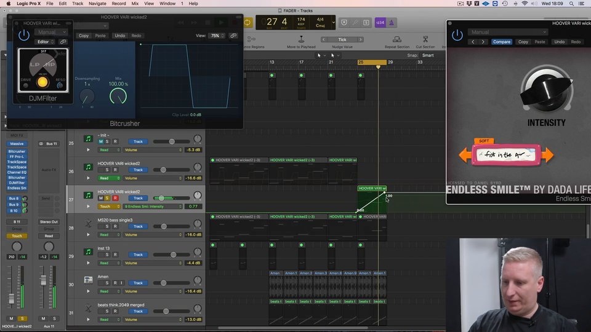Open the File menu
This screenshot has width=591, height=332.
tap(50, 4)
